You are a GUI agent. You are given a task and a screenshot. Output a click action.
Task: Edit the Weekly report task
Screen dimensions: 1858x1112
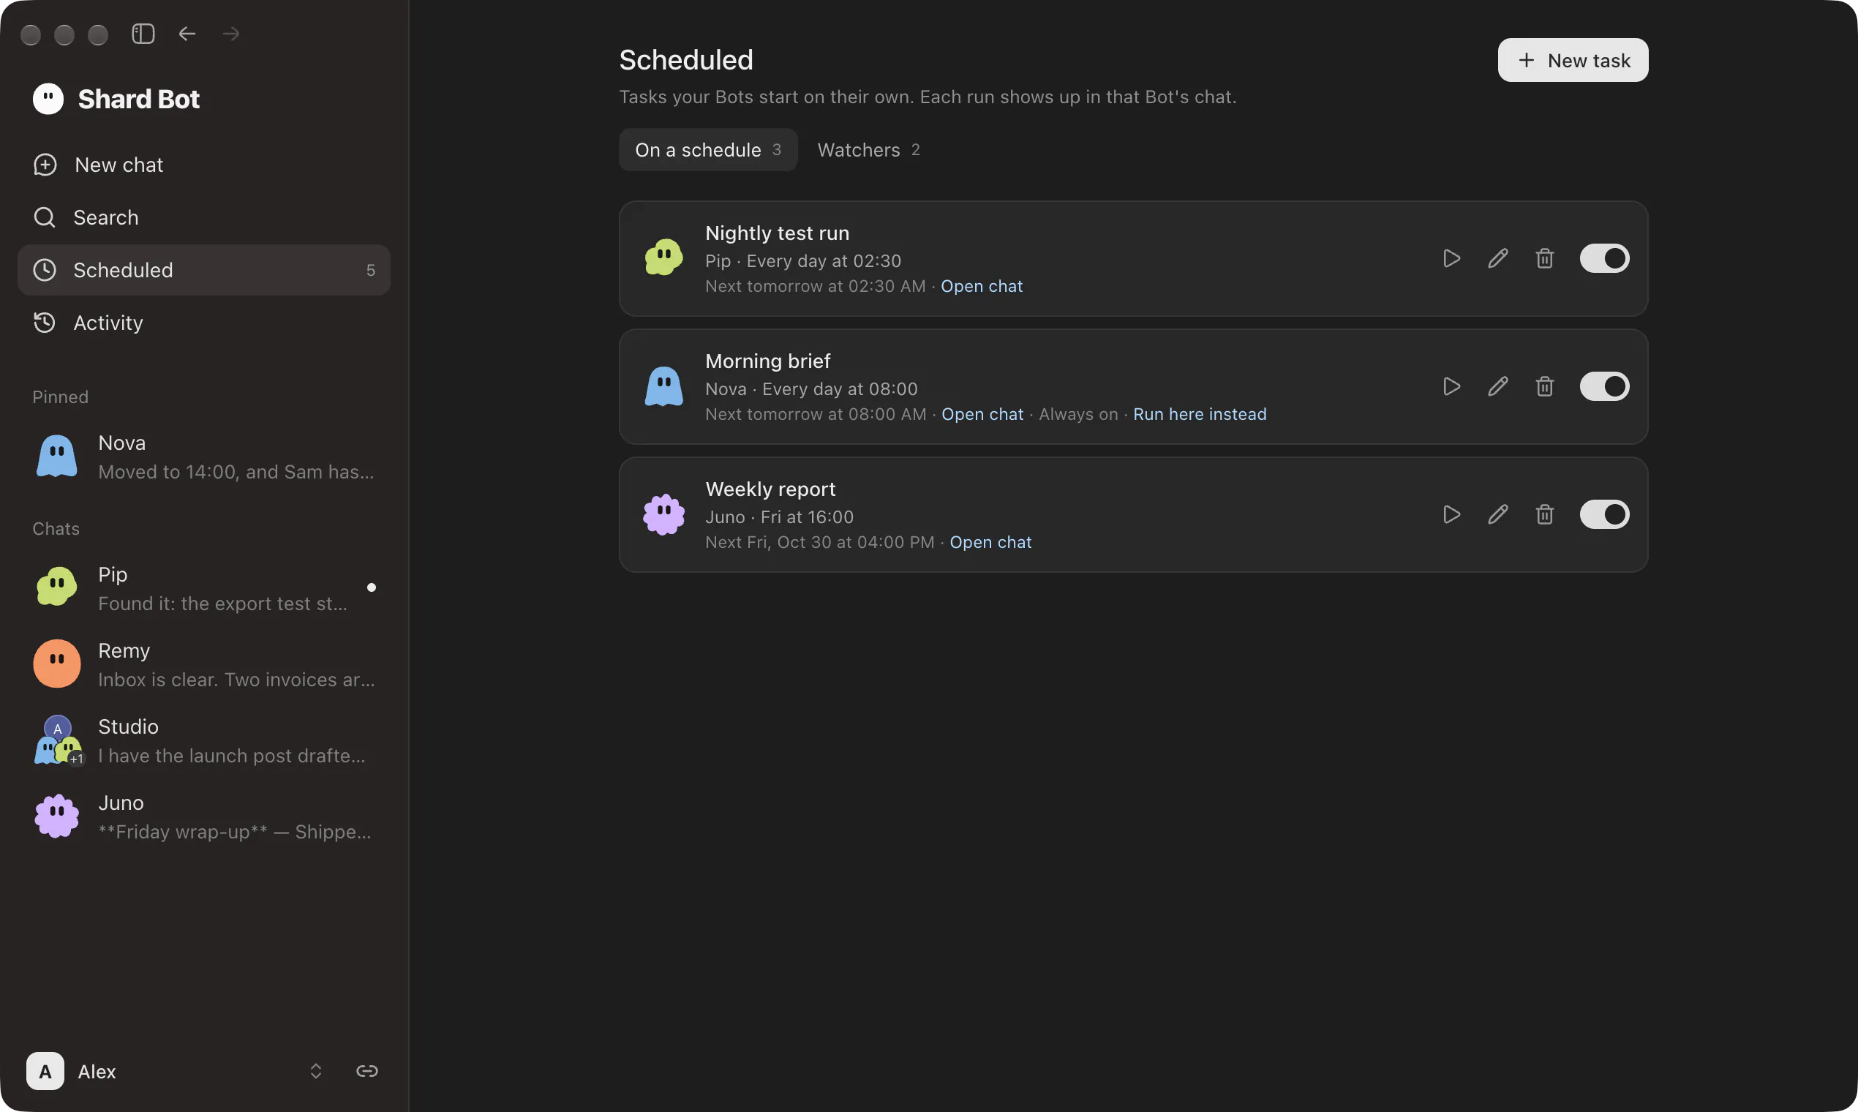click(x=1497, y=515)
